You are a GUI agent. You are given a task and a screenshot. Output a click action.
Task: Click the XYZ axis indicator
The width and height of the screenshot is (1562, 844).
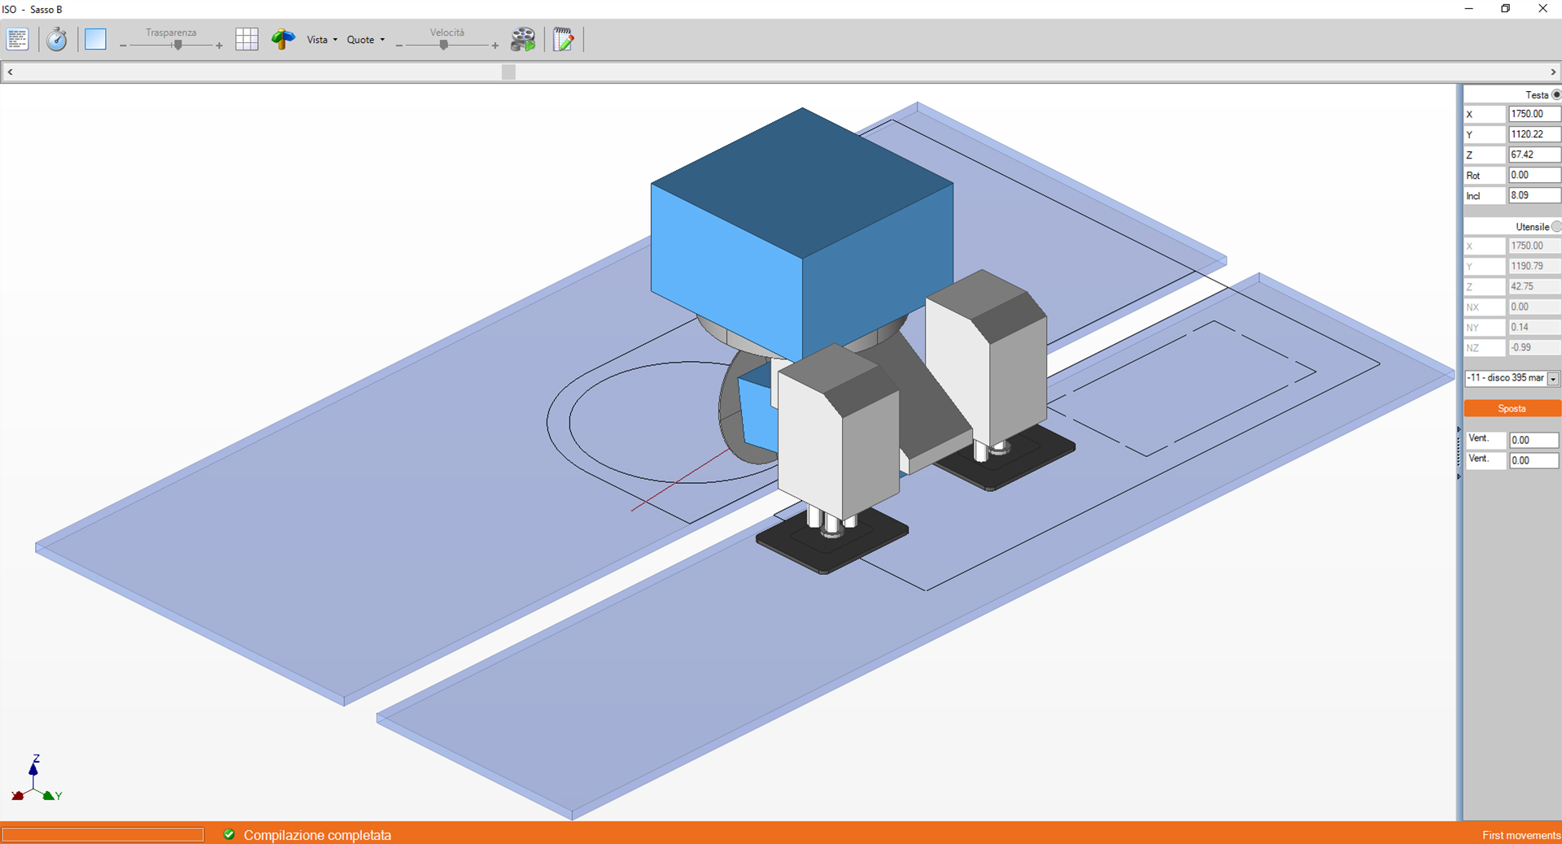(36, 779)
